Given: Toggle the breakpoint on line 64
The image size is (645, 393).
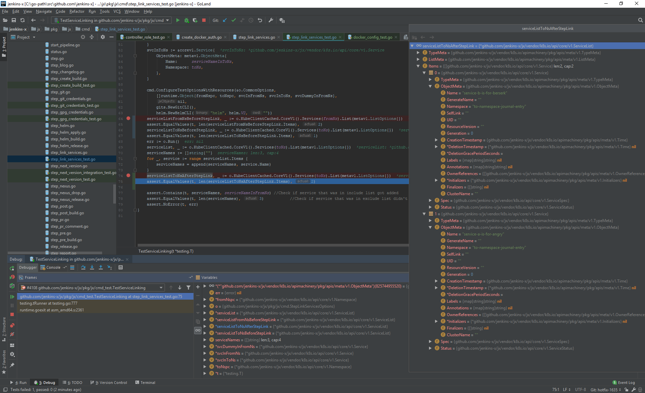Looking at the screenshot, I should coord(128,118).
